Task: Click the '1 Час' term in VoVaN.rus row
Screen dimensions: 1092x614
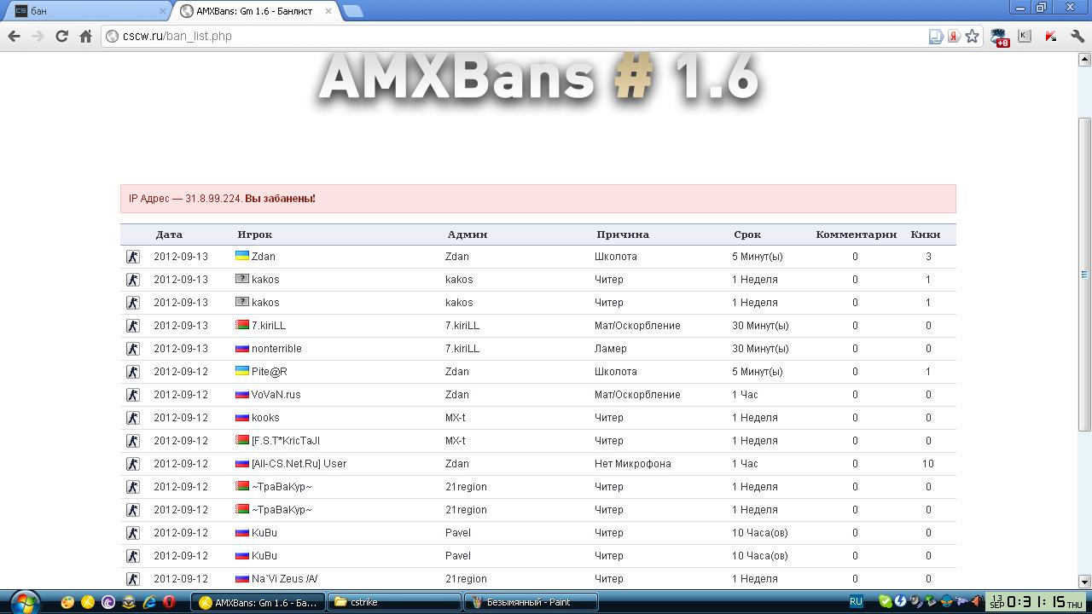Action: point(745,394)
